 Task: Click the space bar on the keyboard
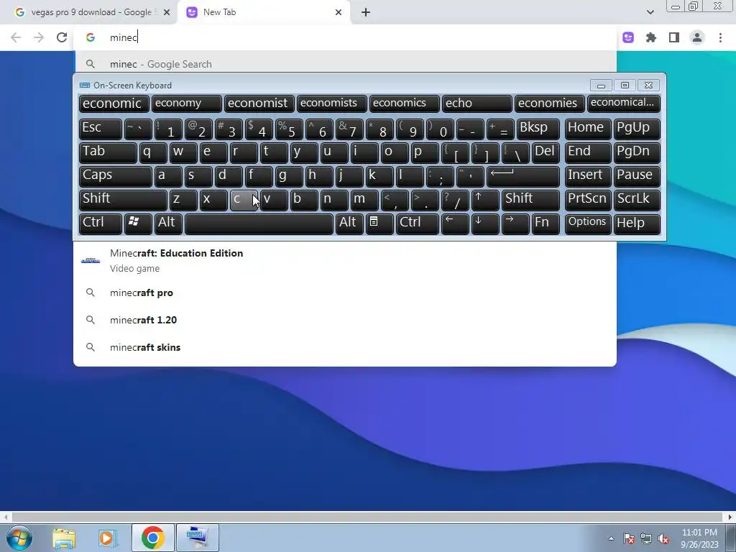(259, 224)
